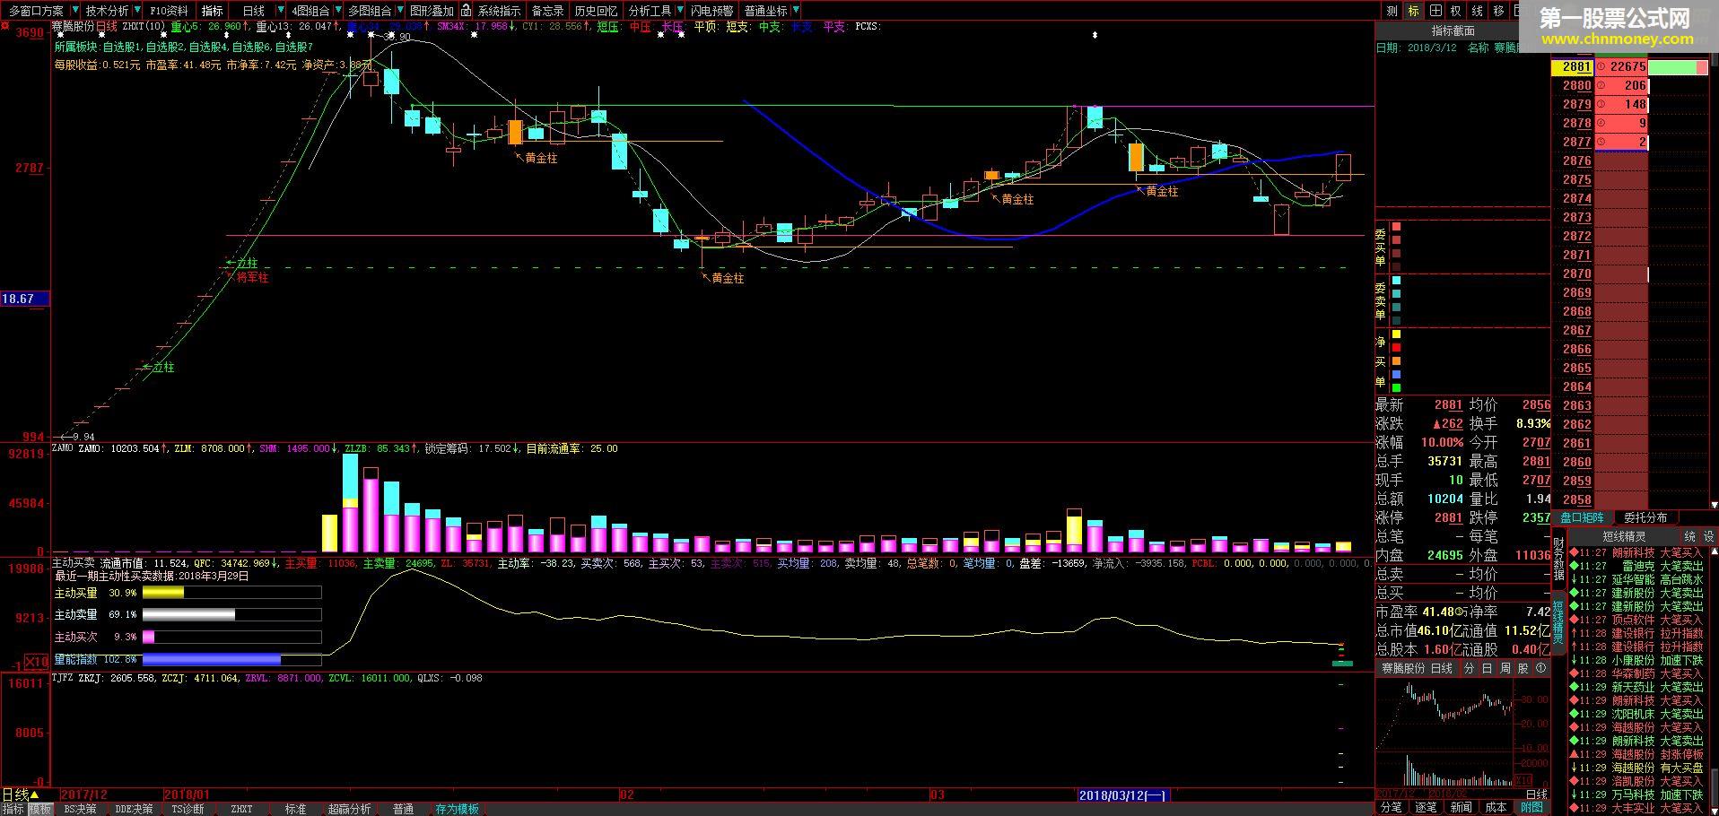
Task: Click the yellow triangle next to 日线 bottom-left
Action: (34, 795)
